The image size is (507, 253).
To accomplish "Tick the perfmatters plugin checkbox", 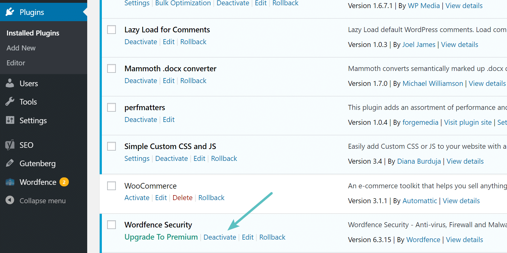I will point(111,107).
